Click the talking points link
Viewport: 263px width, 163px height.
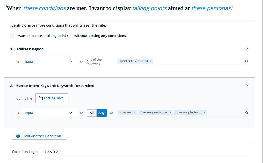pos(149,8)
